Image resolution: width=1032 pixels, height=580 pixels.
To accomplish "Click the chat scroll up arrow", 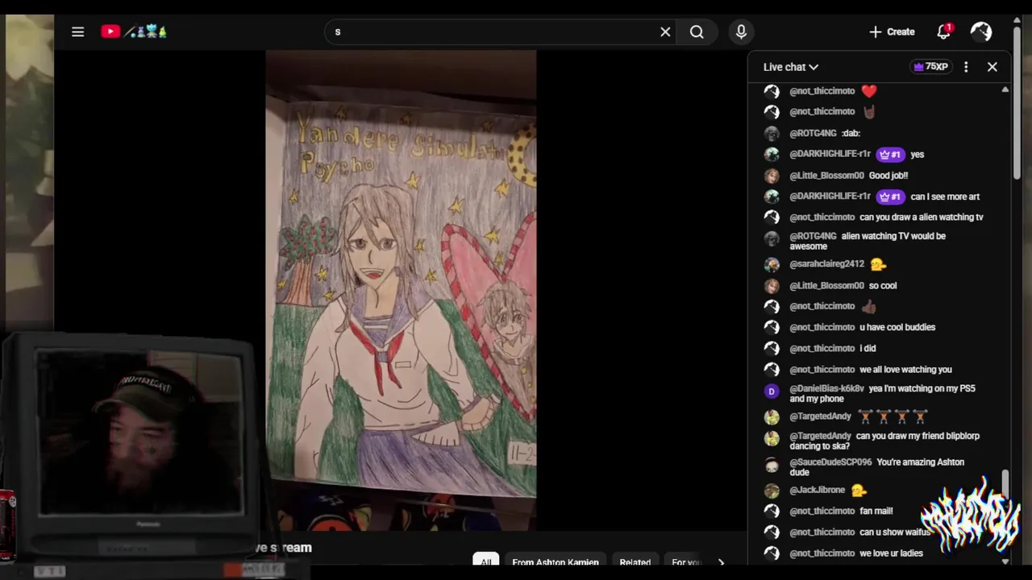I will [1005, 89].
